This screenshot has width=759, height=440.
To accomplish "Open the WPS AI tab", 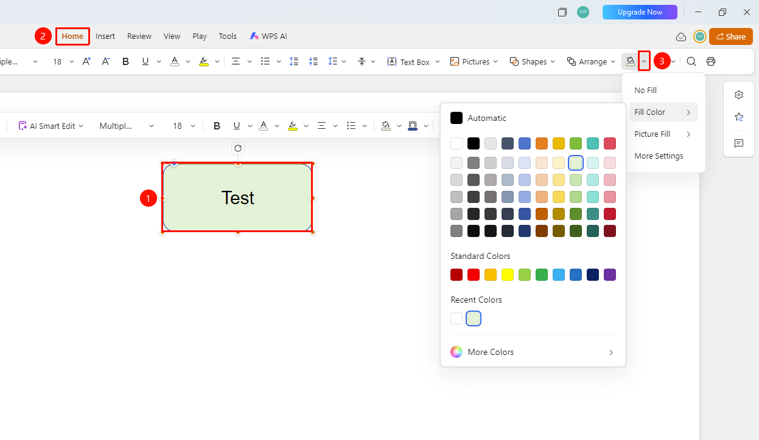I will click(x=268, y=36).
